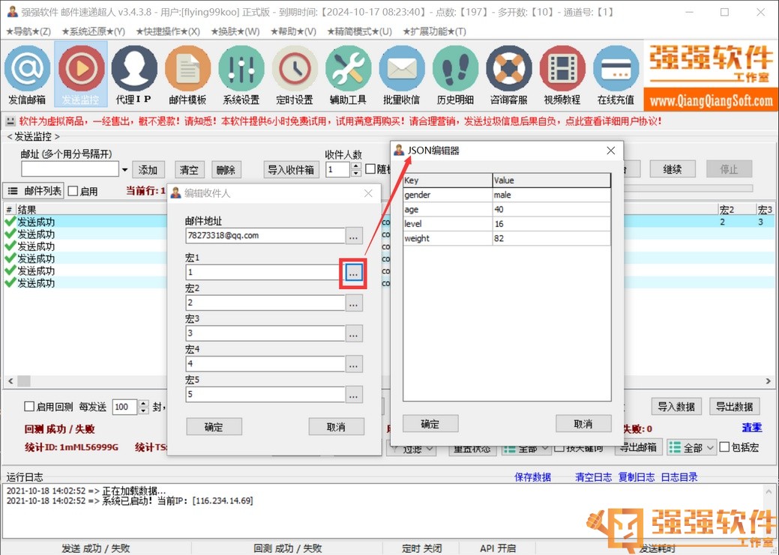Click the 继续 continue button
The width and height of the screenshot is (779, 555).
pyautogui.click(x=673, y=169)
